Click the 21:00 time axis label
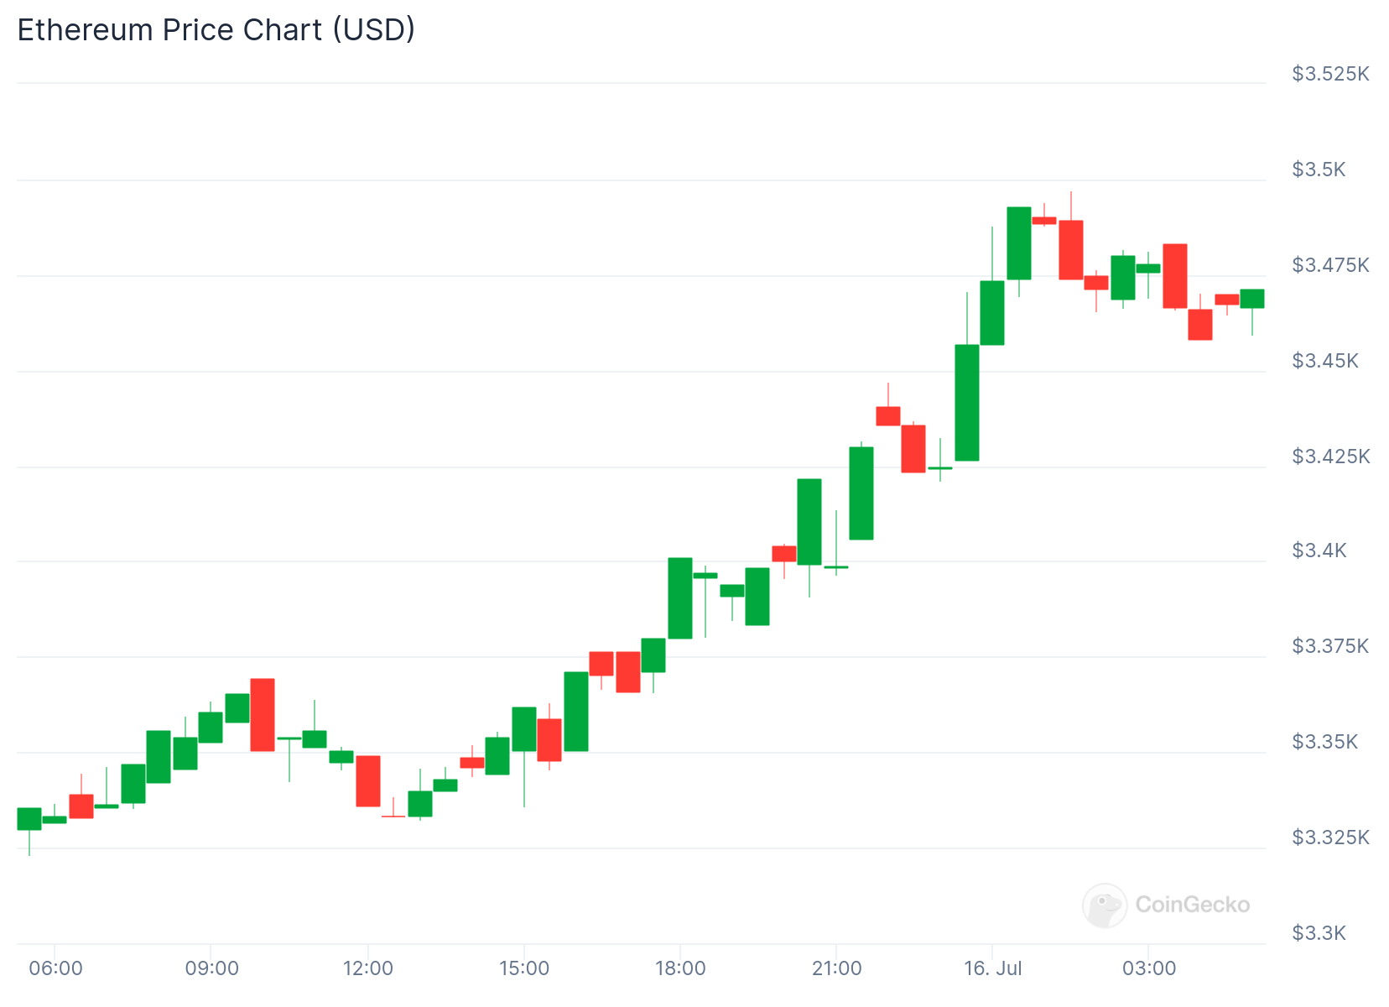Screen dimensions: 1389x1007 tap(836, 968)
